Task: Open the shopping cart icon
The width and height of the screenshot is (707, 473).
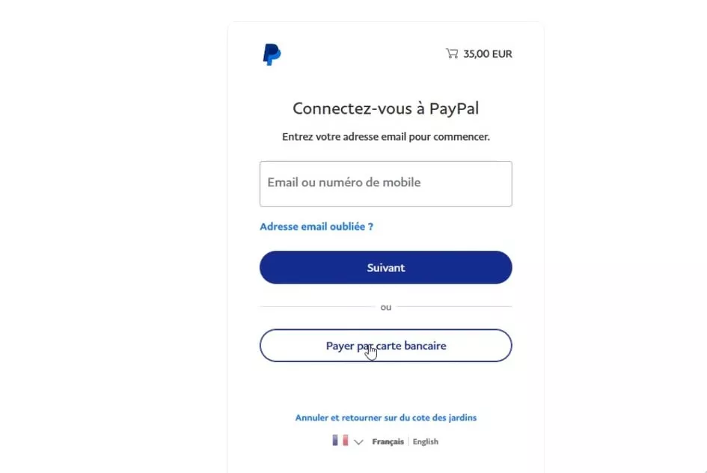Action: (x=452, y=54)
